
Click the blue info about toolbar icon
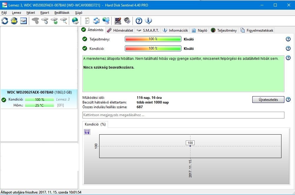coord(148,21)
